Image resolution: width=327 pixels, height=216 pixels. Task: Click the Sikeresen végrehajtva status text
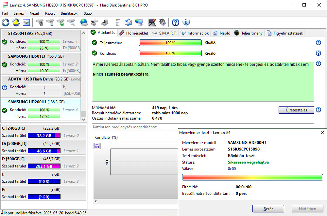pyautogui.click(x=248, y=162)
